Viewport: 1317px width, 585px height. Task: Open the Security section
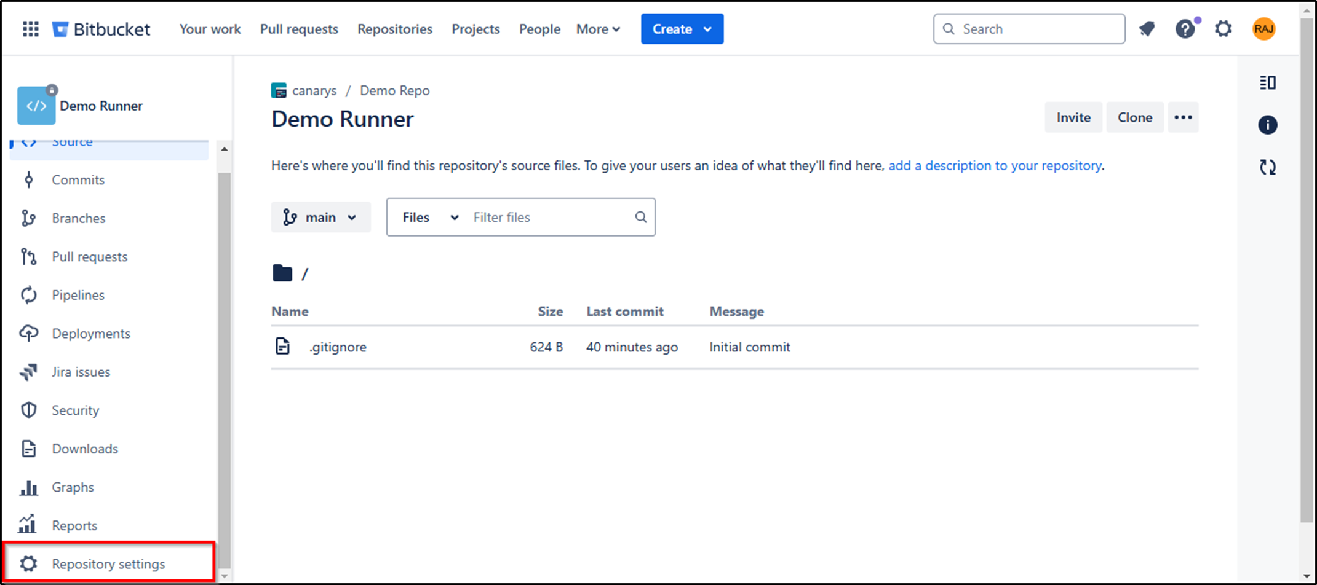coord(75,410)
